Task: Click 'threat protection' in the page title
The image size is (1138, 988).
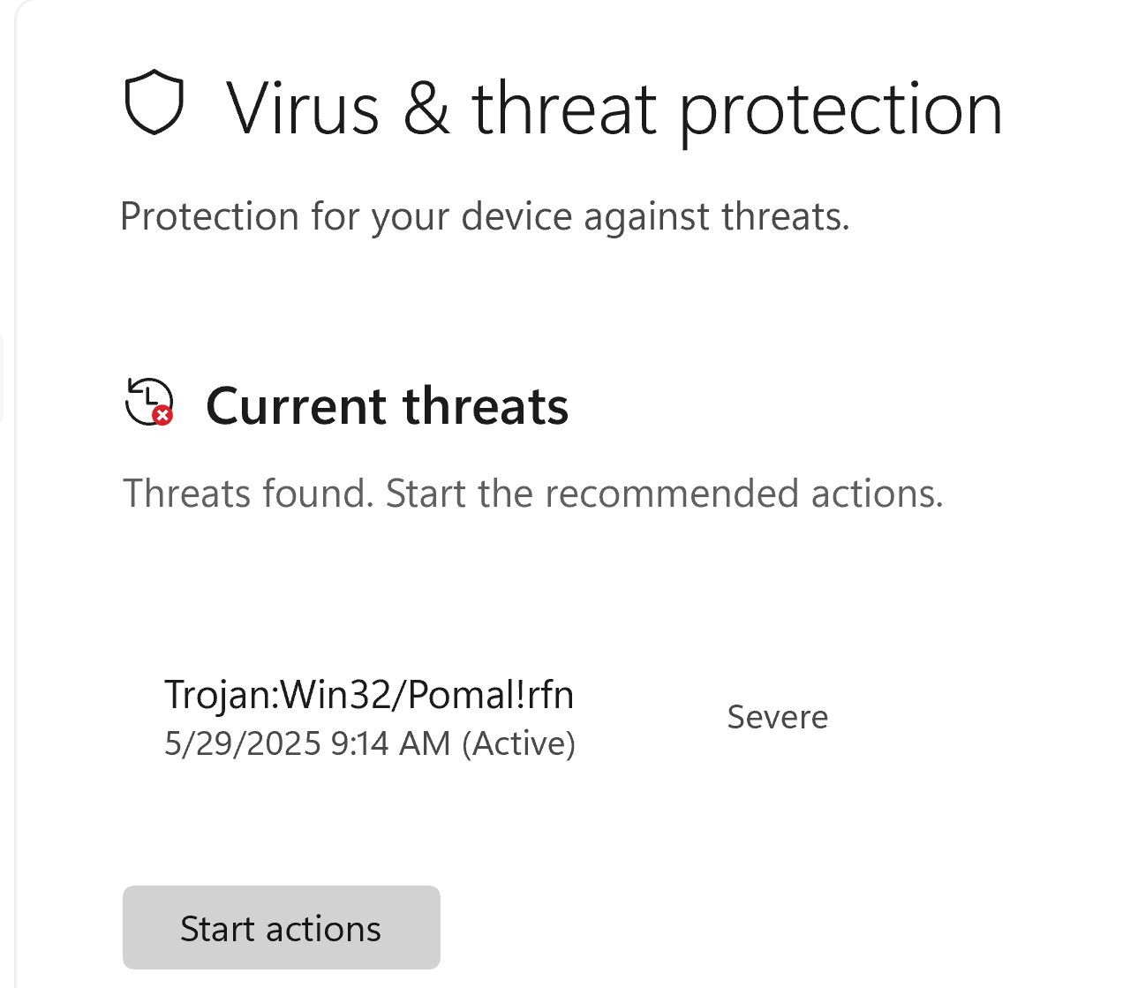Action: point(737,110)
